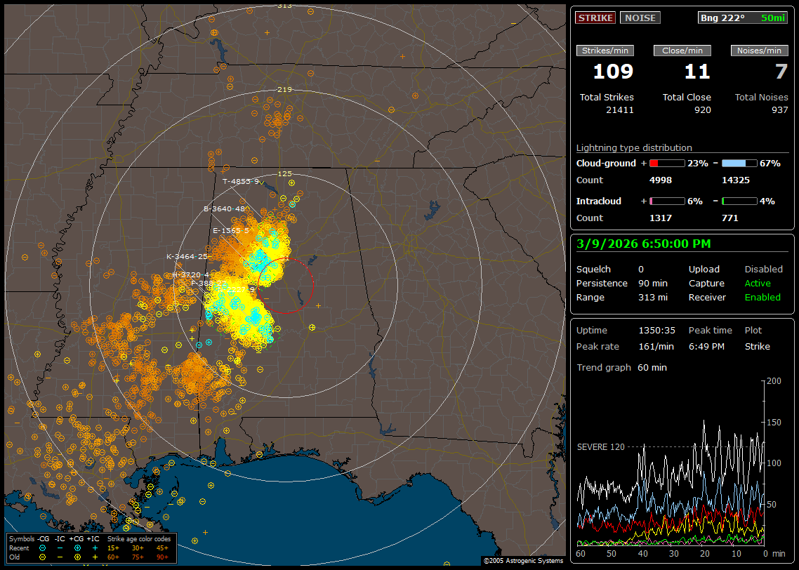Click the green negative intracloud percentage bar
The image size is (799, 570).
pos(739,201)
